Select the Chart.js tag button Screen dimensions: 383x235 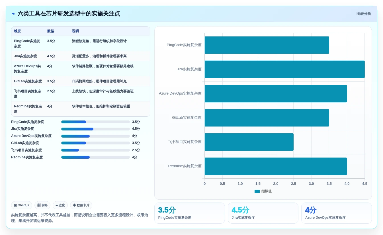(x=22, y=205)
